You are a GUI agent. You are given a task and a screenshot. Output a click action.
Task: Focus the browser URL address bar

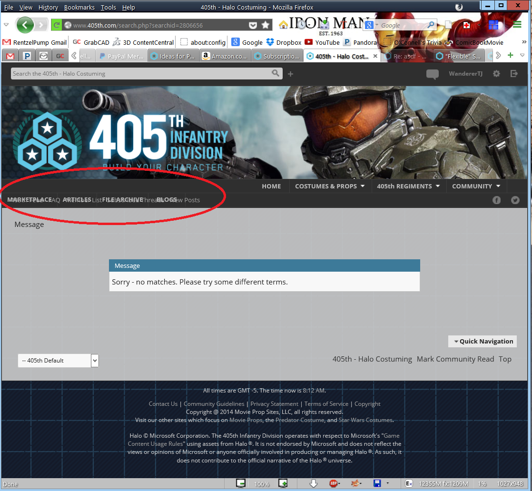(x=160, y=25)
